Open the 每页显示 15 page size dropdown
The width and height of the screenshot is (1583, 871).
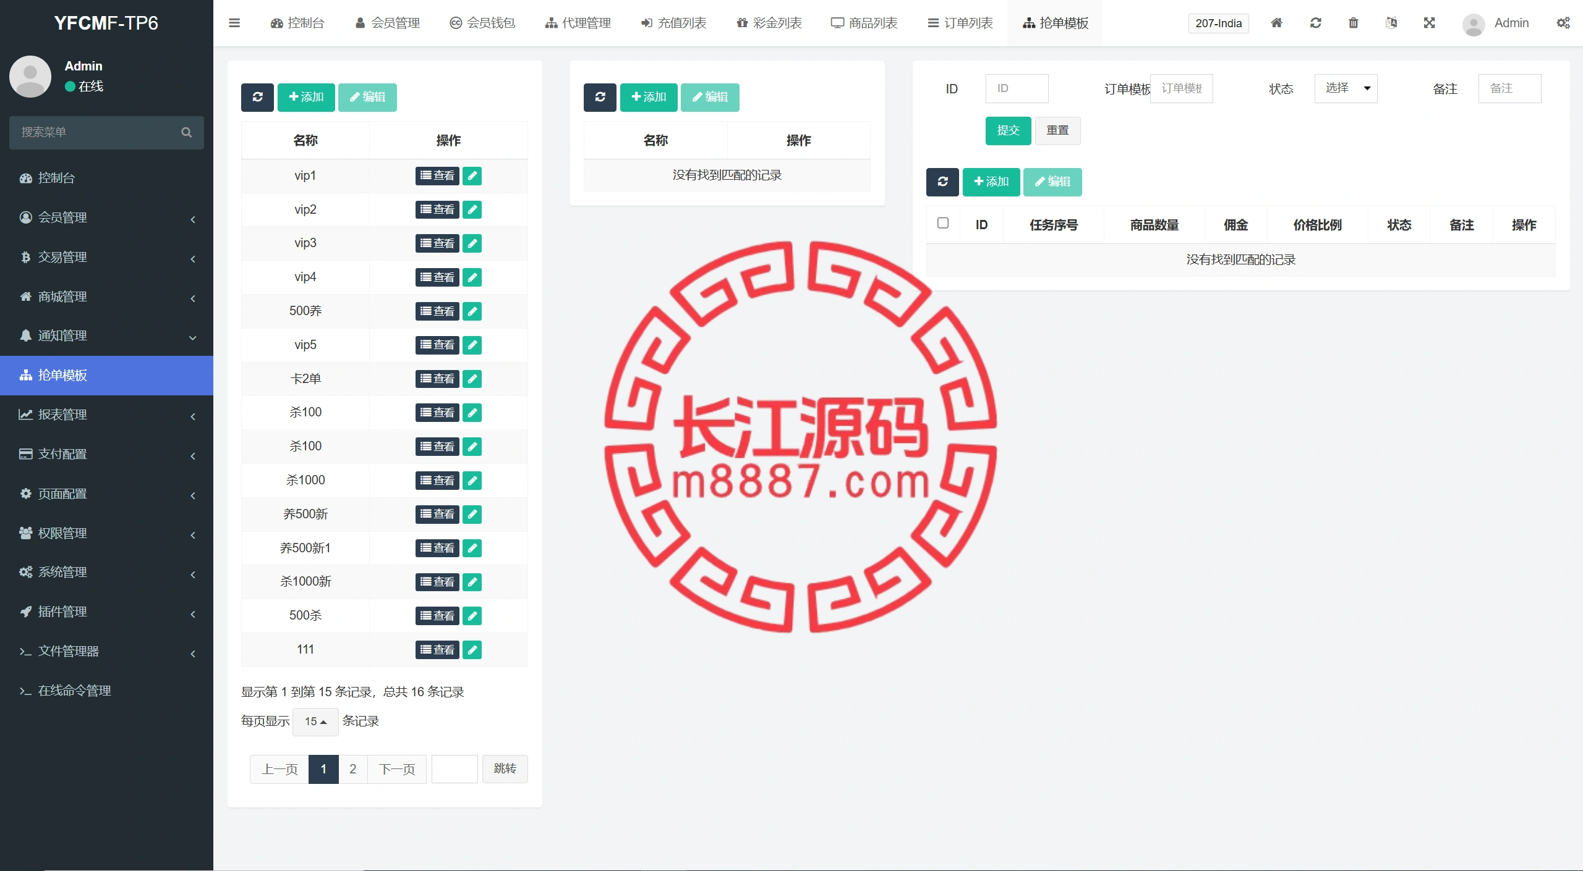315,722
